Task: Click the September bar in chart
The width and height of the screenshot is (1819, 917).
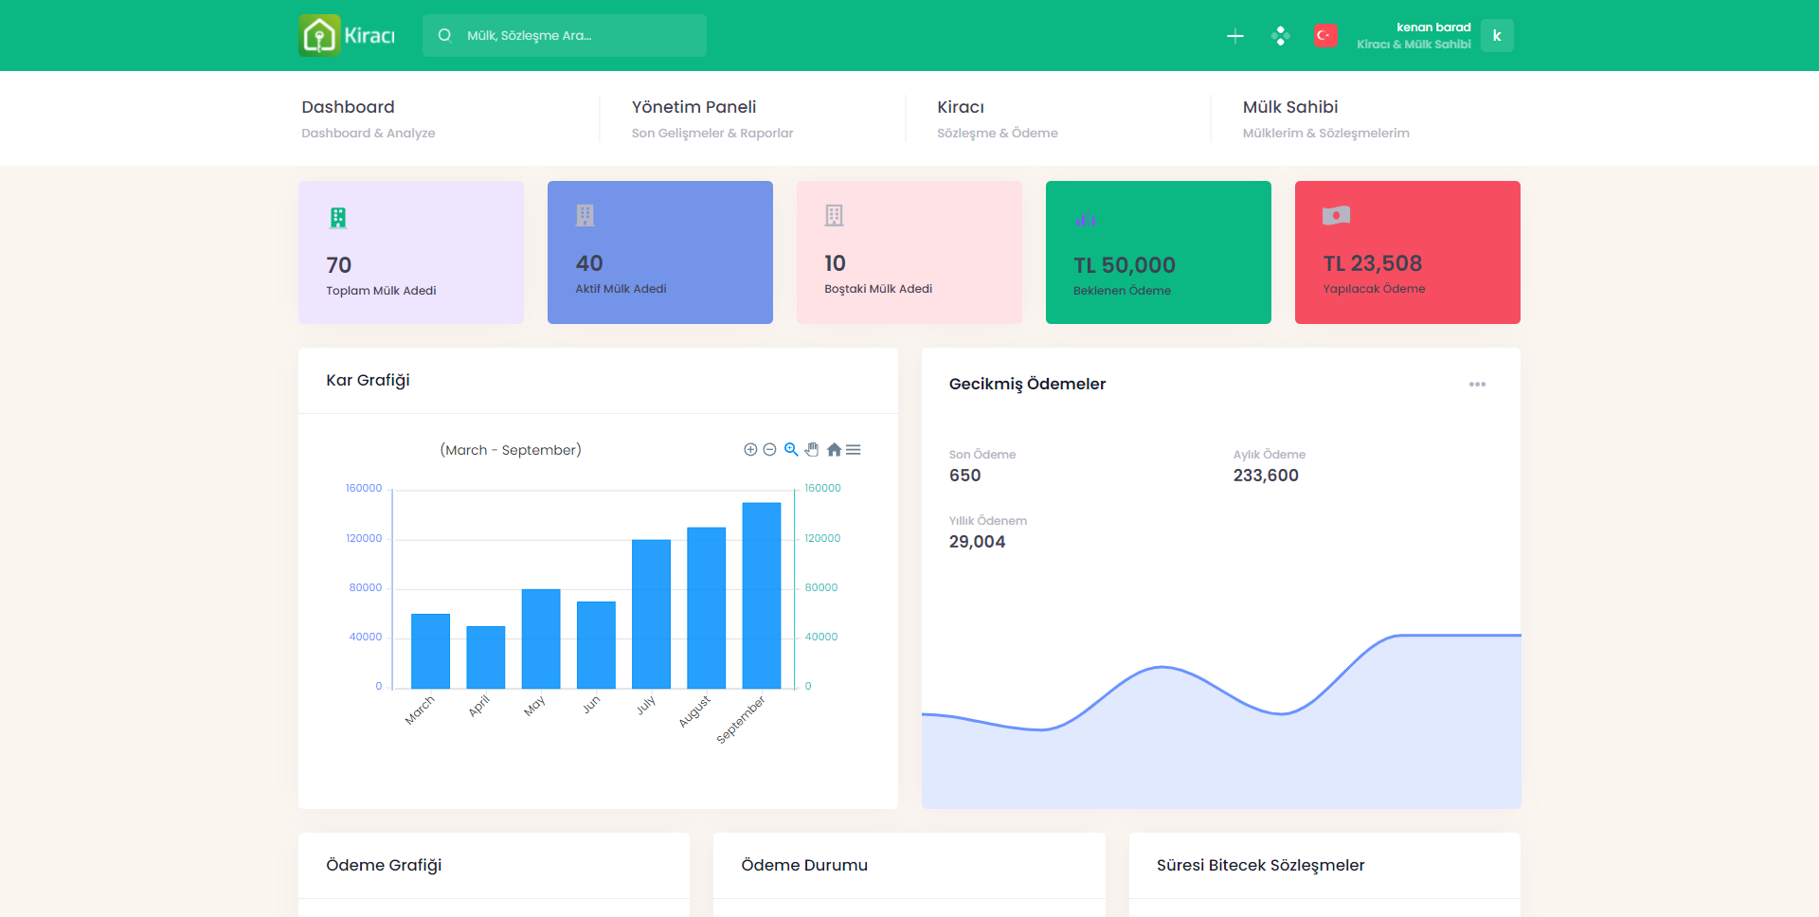Action: tap(761, 595)
